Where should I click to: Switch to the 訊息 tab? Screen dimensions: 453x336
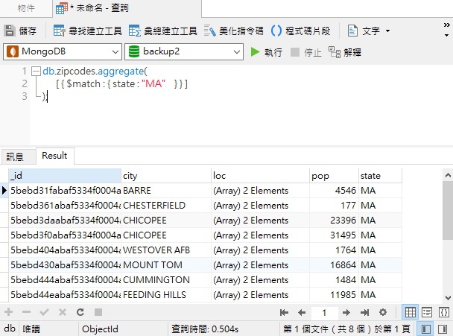coord(15,156)
